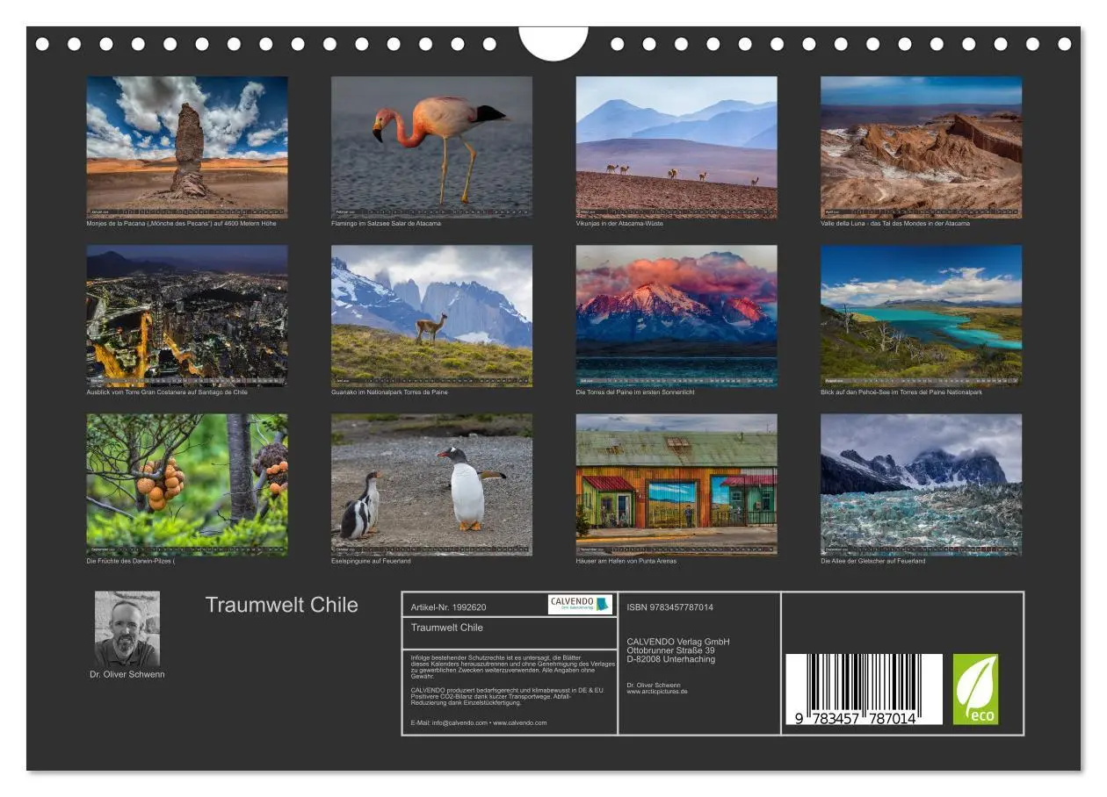Open the Torres del Paine sunrise photo

[x=678, y=316]
